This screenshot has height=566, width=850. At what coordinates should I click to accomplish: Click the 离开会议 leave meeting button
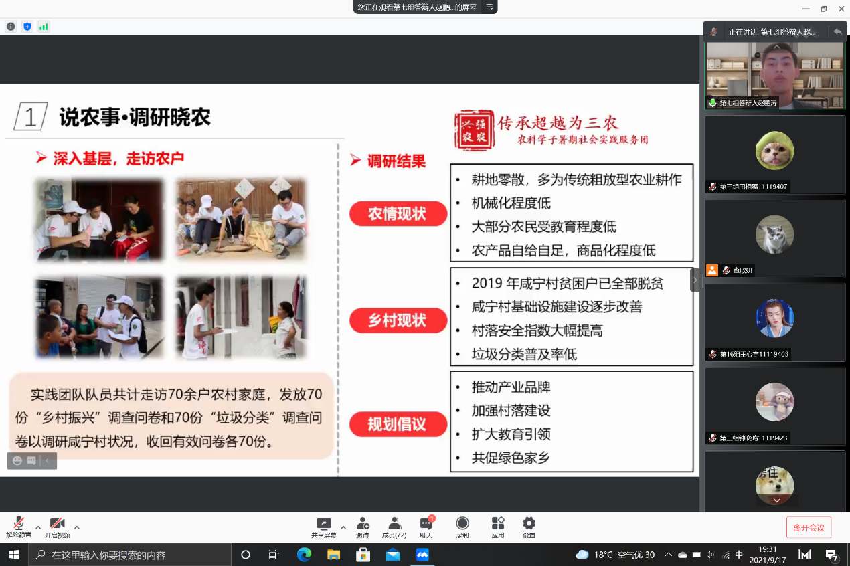pos(809,527)
